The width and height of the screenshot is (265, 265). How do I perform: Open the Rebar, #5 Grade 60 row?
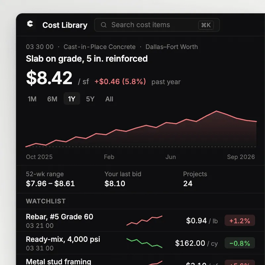coord(140,220)
